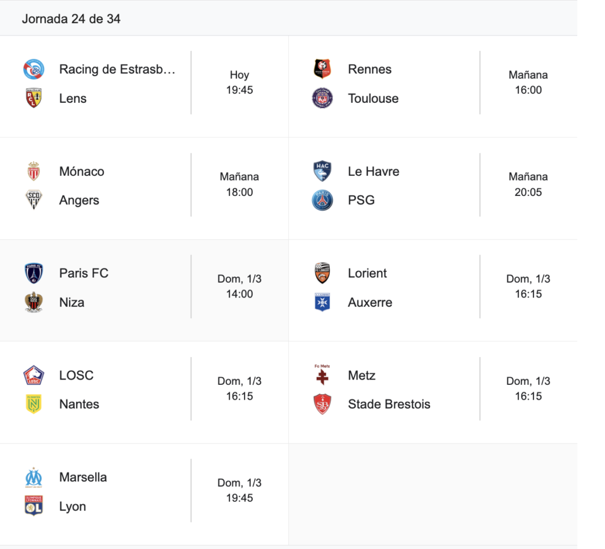The width and height of the screenshot is (605, 549).
Task: Open the Rennes team name link
Action: pos(370,69)
